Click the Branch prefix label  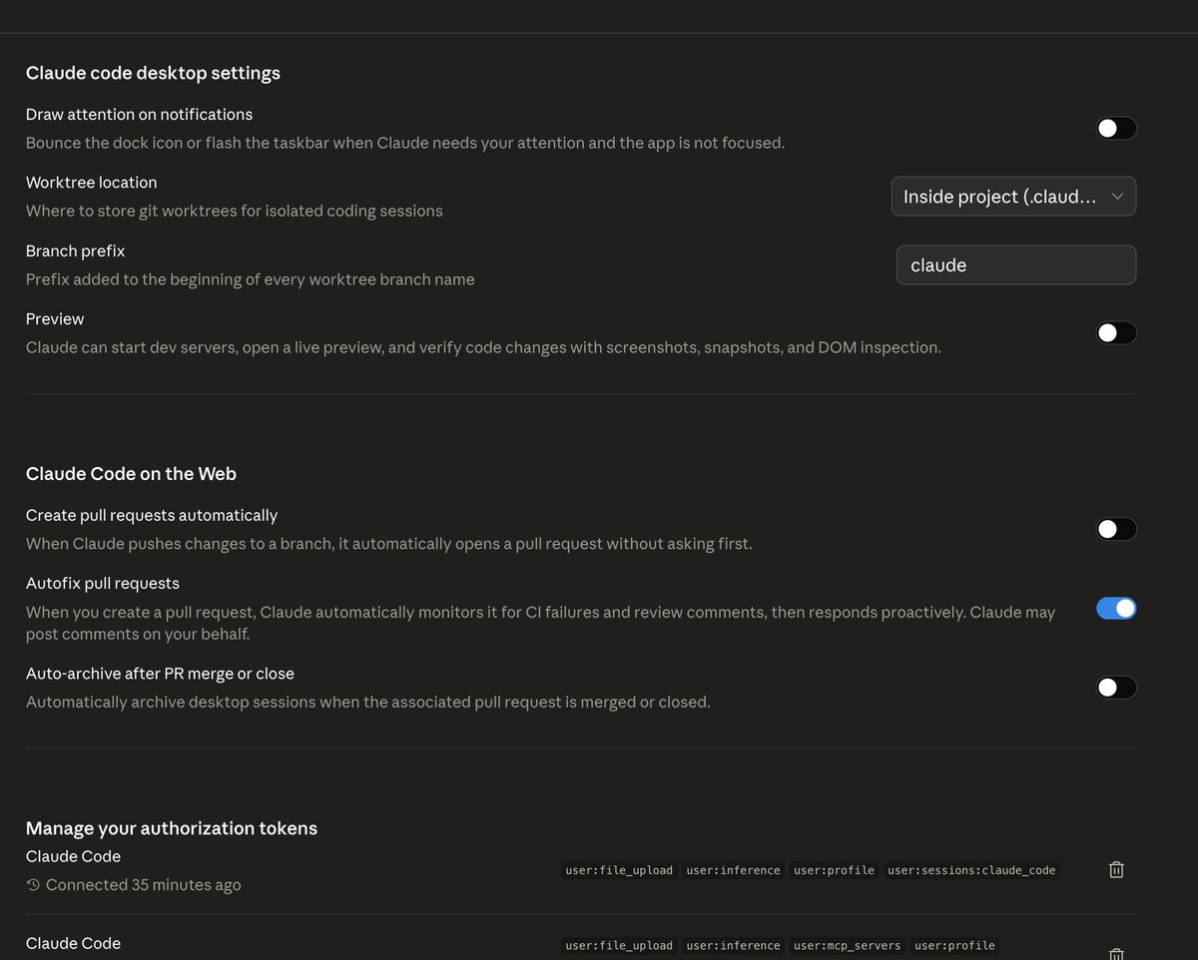[75, 250]
